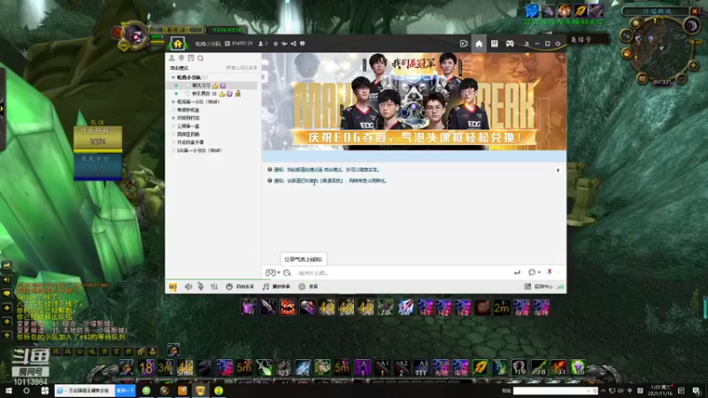Click the plus icon on banner corner

click(x=561, y=57)
